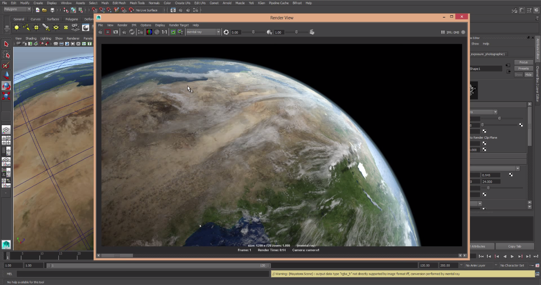Click the Snapshot camera icon in Render View
The width and height of the screenshot is (541, 285).
(115, 32)
